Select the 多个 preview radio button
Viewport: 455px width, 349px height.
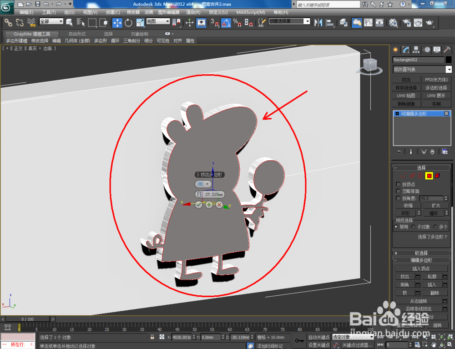(x=435, y=227)
